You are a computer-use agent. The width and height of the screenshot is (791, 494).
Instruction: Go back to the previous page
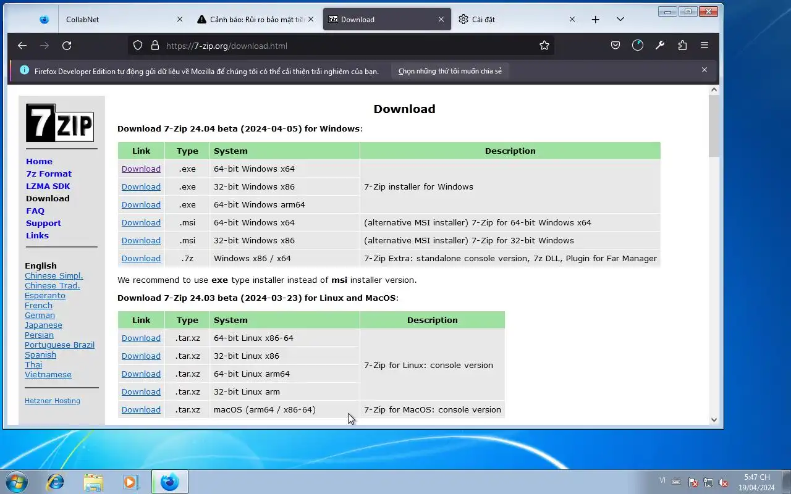(x=22, y=46)
